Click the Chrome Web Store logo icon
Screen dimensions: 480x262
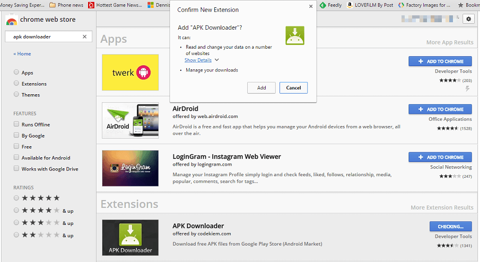[x=12, y=20]
